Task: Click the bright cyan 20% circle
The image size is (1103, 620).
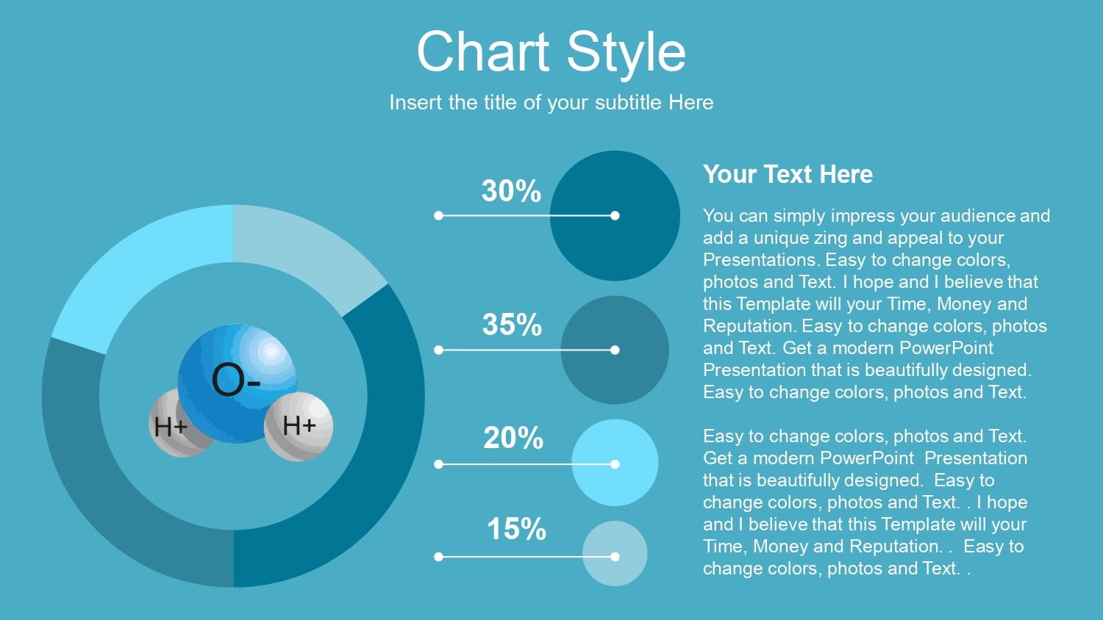Action: pos(615,463)
